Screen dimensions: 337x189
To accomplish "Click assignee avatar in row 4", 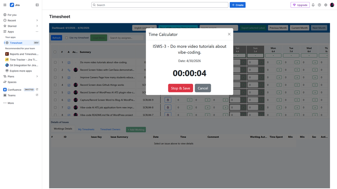I will [76, 85].
